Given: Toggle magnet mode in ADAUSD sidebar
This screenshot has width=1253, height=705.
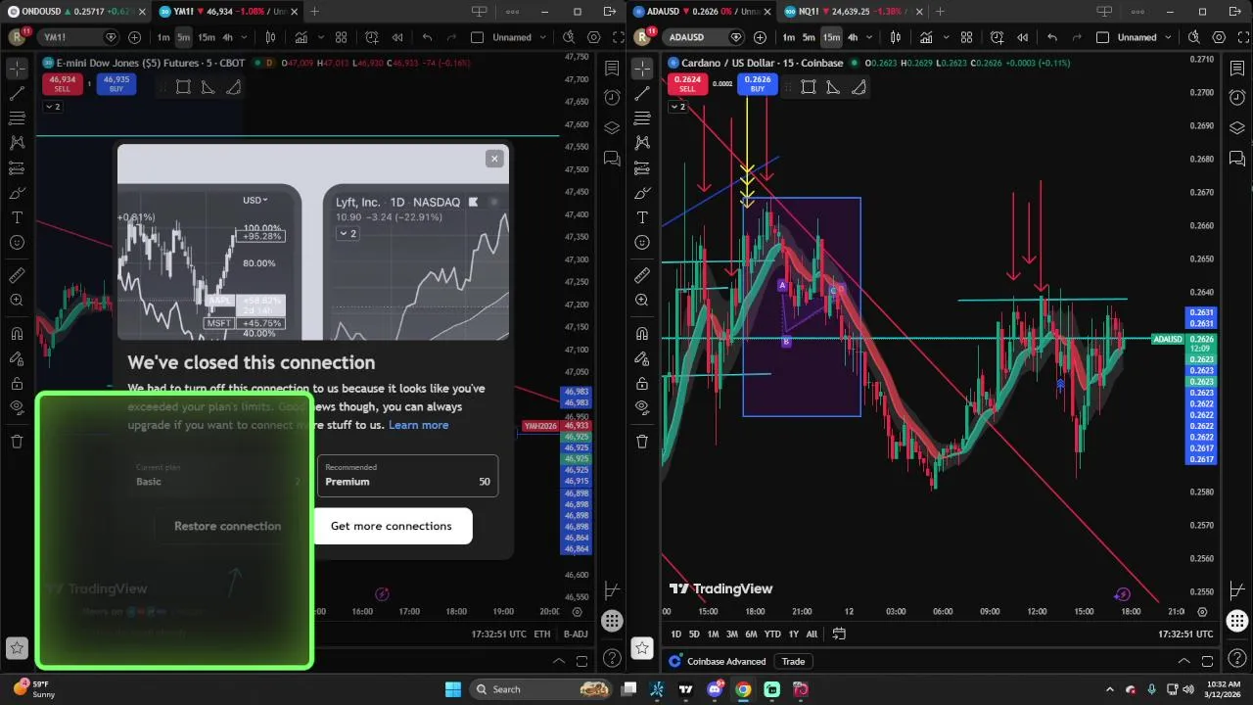Looking at the screenshot, I should pos(642,334).
